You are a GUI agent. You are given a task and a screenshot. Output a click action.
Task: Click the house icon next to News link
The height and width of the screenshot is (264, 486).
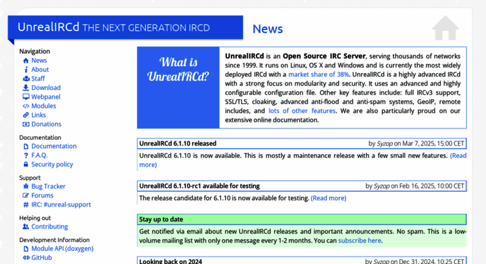pyautogui.click(x=26, y=61)
